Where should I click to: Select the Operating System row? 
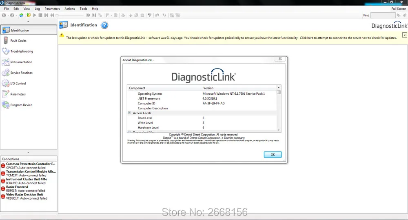(202, 94)
